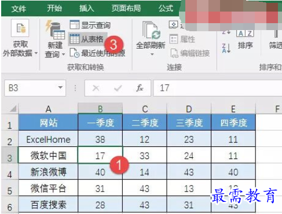
Task: Select row 6 header
Action: pyautogui.click(x=10, y=204)
